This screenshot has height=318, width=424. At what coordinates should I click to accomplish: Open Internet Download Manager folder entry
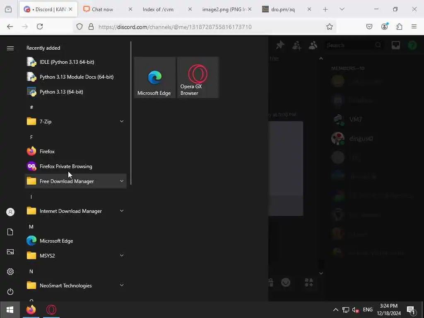coord(75,211)
